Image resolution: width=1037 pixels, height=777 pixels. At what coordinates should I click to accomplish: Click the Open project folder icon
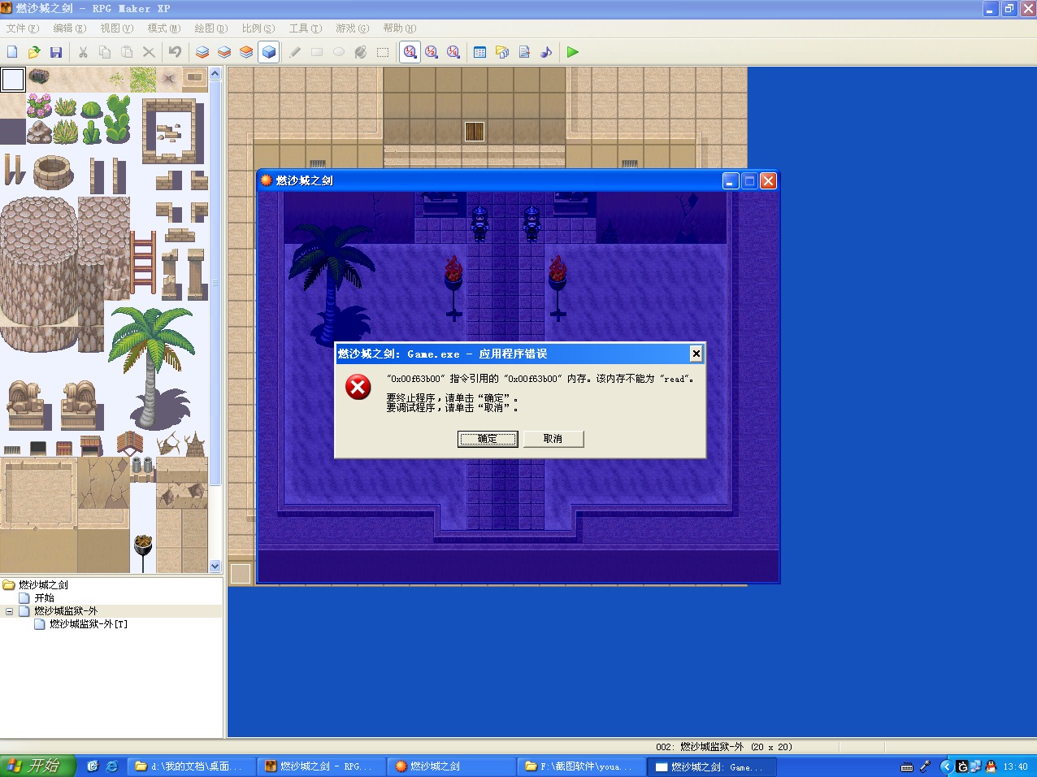click(x=34, y=52)
